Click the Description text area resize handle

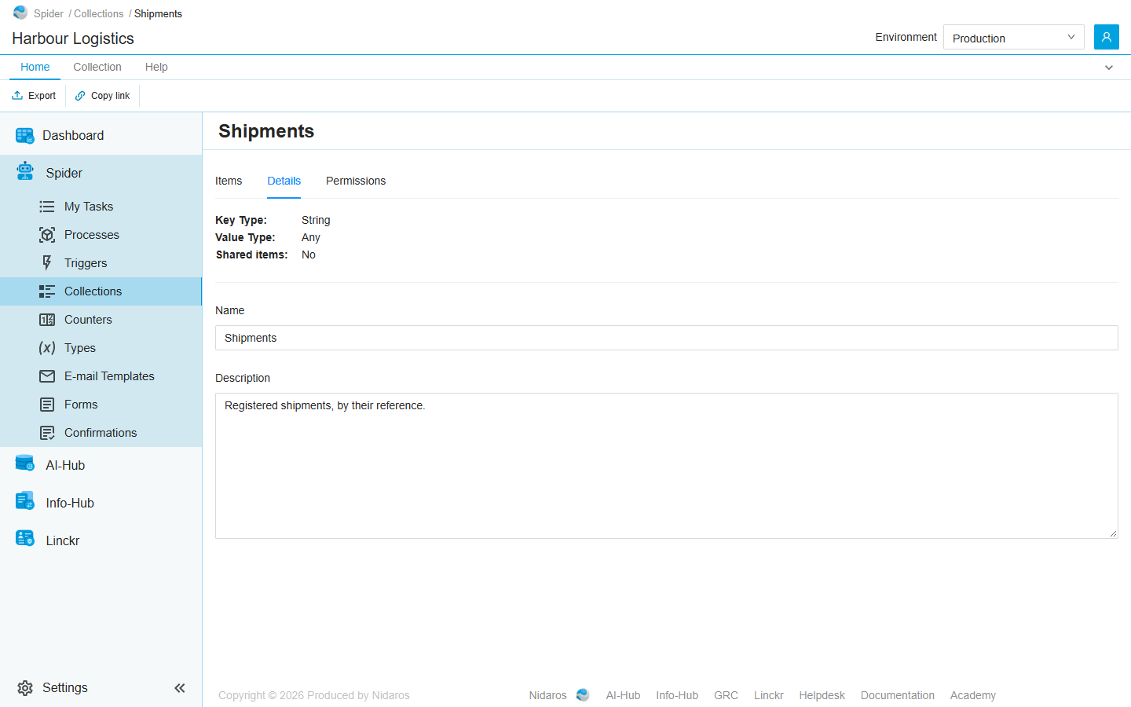coord(1113,533)
